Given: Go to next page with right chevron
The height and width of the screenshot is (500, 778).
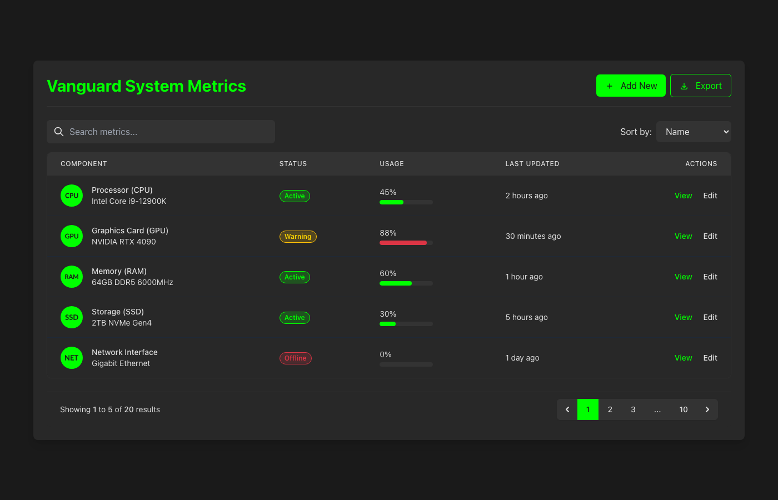Looking at the screenshot, I should tap(707, 409).
